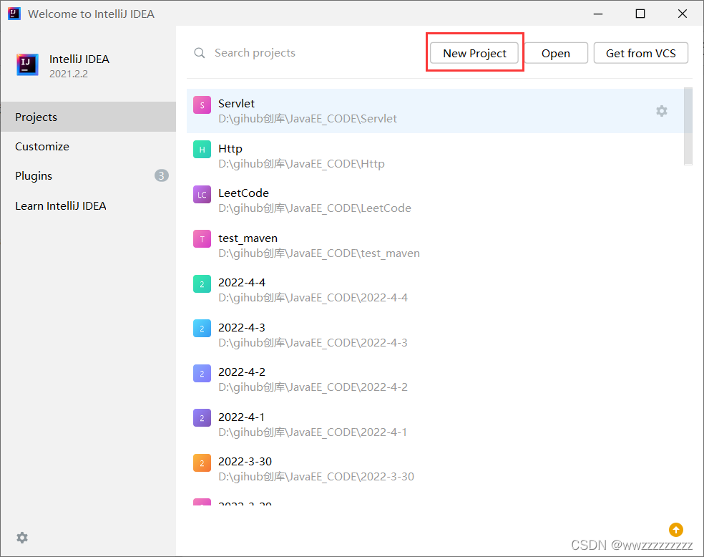
Task: Click the Open button
Action: click(x=556, y=53)
